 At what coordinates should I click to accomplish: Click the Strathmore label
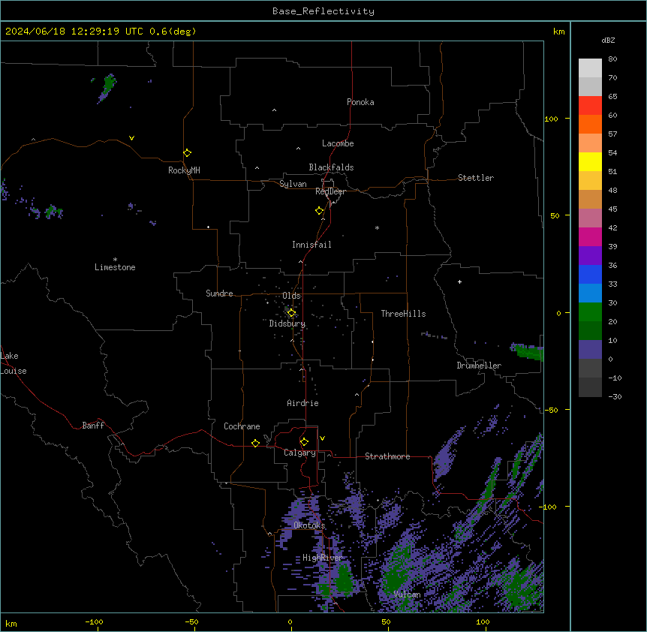(387, 456)
